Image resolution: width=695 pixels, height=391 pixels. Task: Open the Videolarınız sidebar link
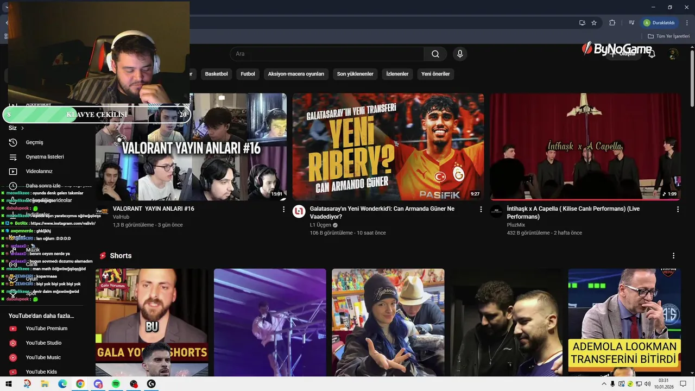(39, 171)
